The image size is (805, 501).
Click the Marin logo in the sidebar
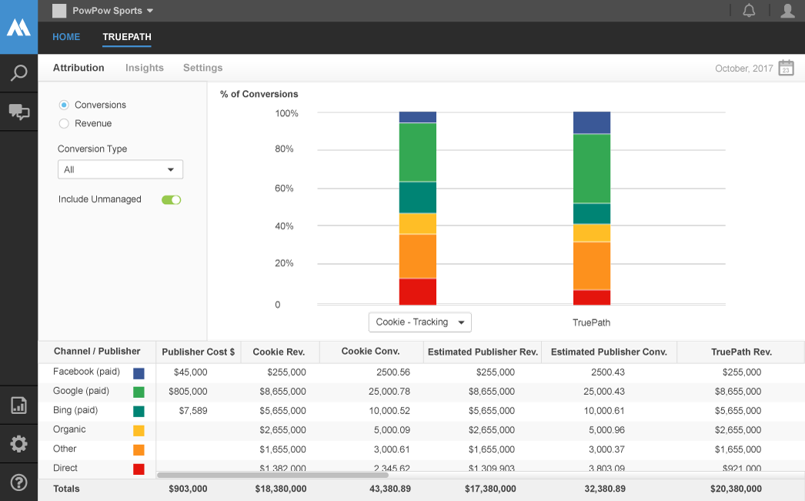(18, 27)
